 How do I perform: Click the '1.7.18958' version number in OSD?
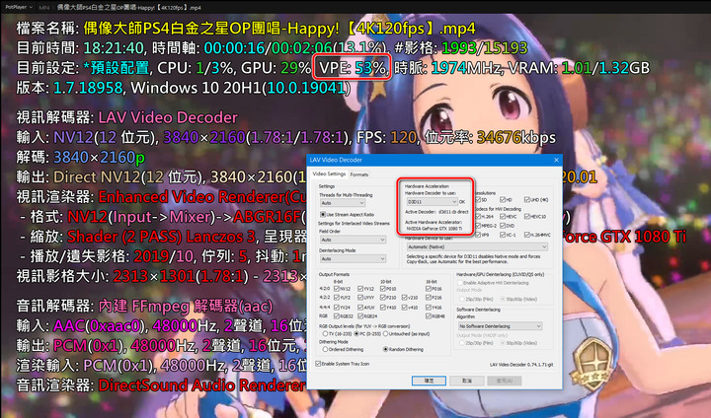tap(88, 88)
